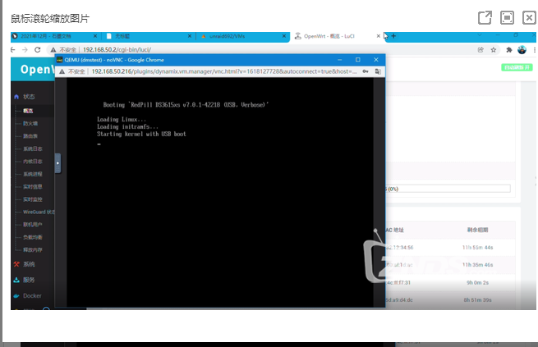Click the Docker whale icon in sidebar

pos(16,296)
